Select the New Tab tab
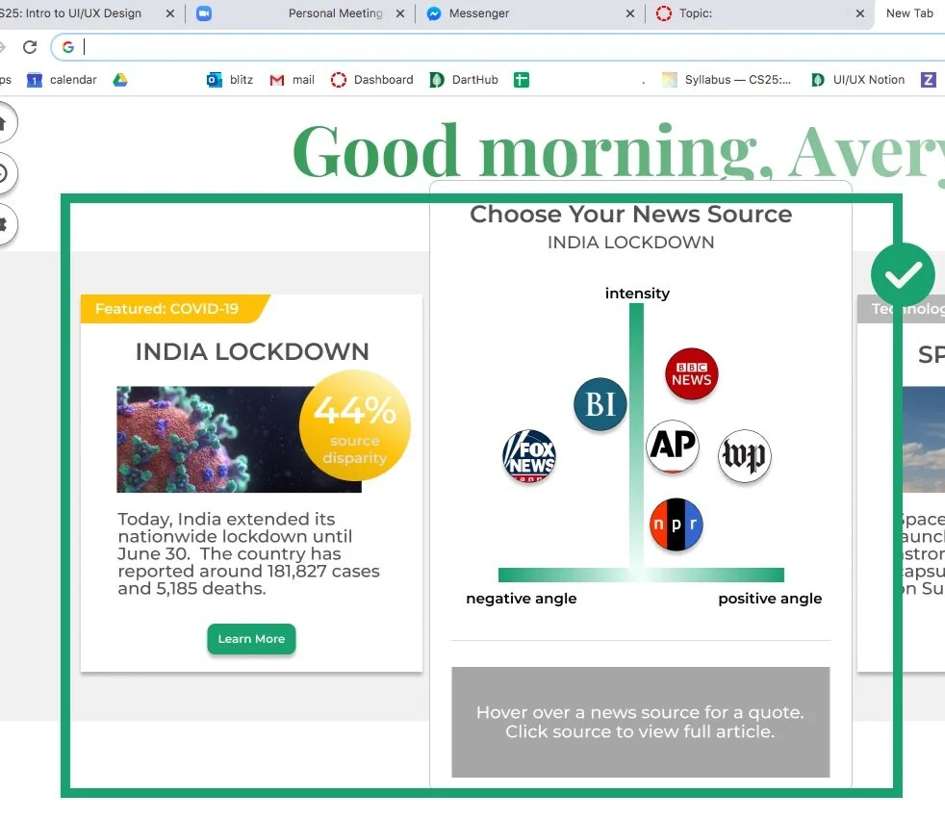 pyautogui.click(x=909, y=13)
